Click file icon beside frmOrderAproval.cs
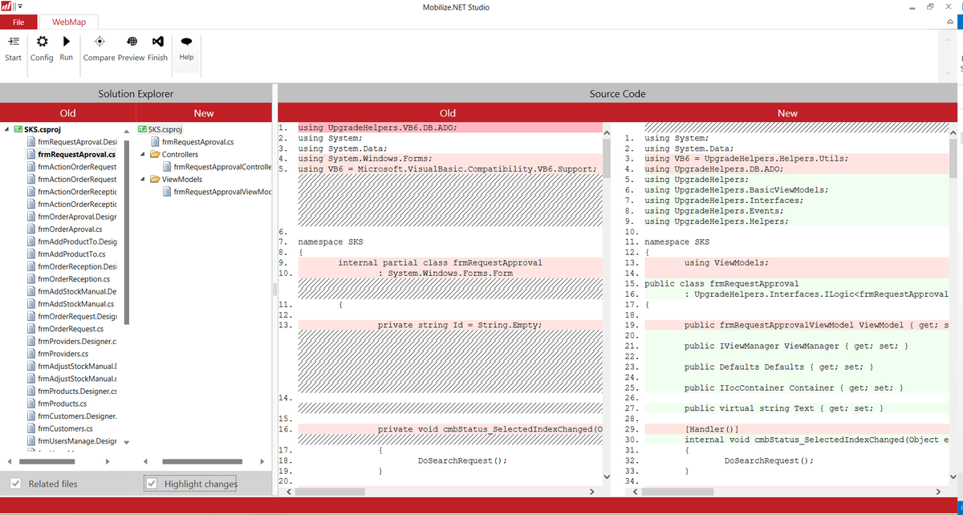 click(30, 229)
